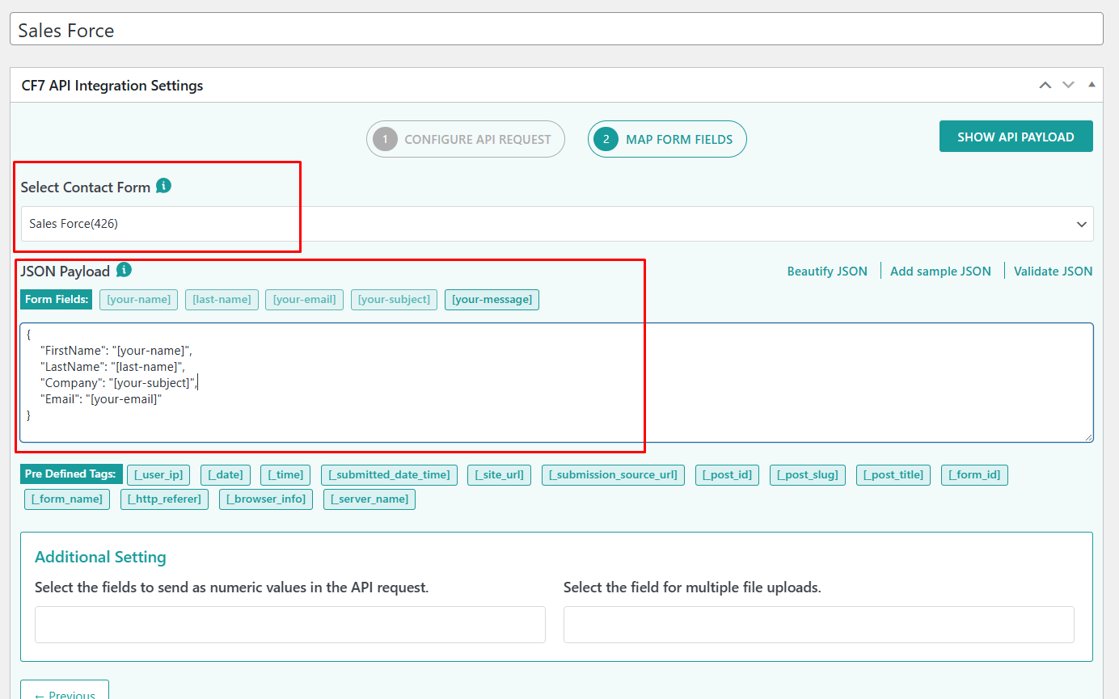Insert the [your-name] form field tag

(x=137, y=299)
